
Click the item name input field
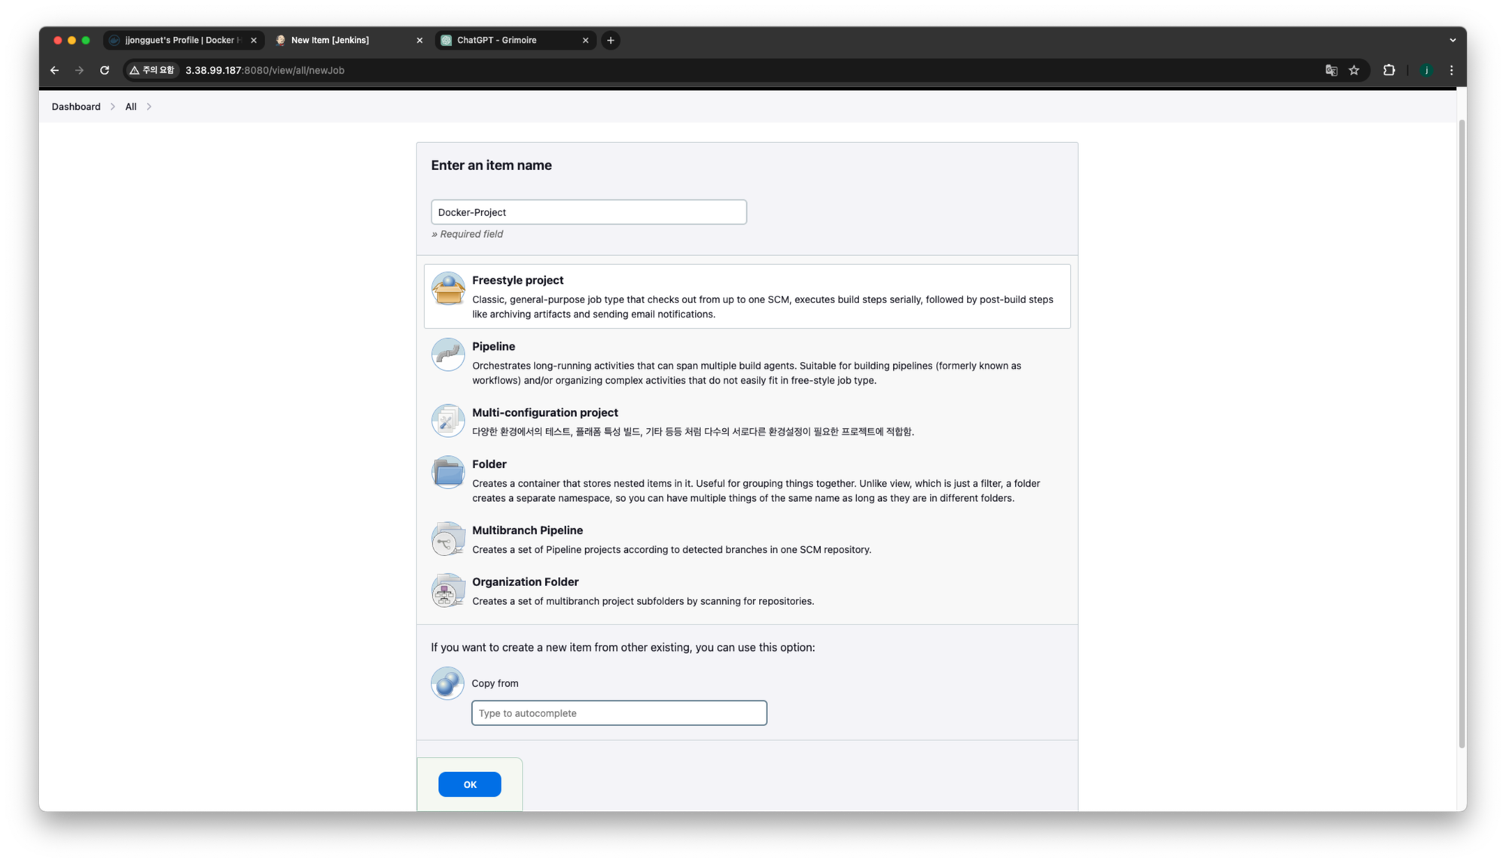588,212
